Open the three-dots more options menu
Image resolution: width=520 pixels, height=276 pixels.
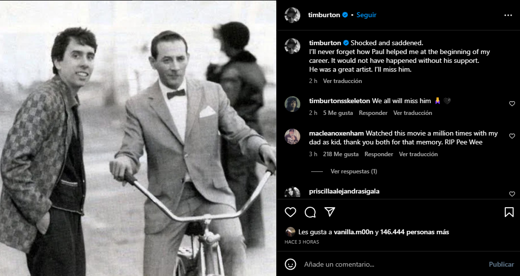point(508,15)
